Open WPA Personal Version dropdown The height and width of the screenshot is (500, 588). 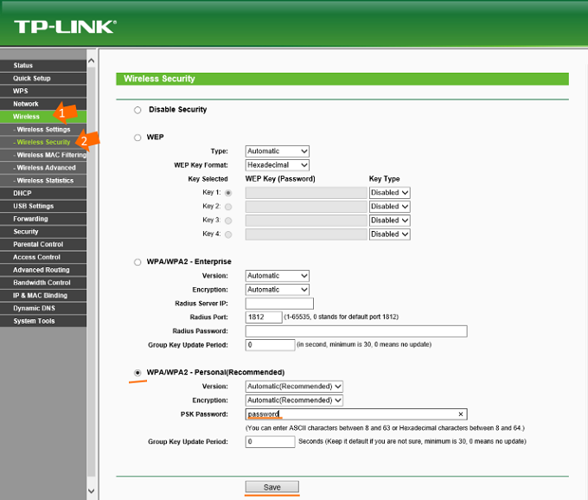(294, 387)
